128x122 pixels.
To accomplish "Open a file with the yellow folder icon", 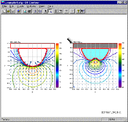I will coord(8,11).
